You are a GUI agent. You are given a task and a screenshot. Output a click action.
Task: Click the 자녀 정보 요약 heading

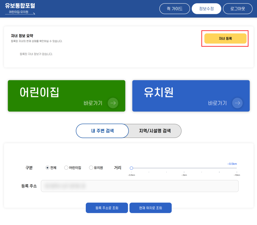coord(22,36)
